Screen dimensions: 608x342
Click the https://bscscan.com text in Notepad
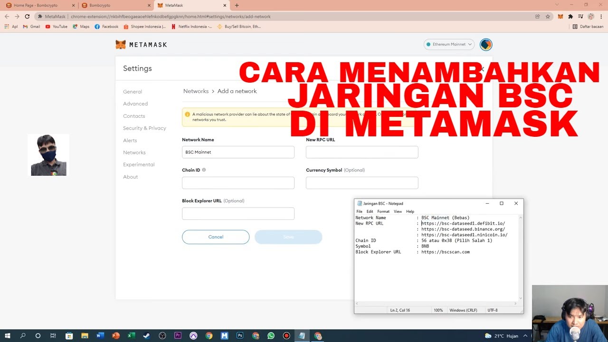(446, 252)
